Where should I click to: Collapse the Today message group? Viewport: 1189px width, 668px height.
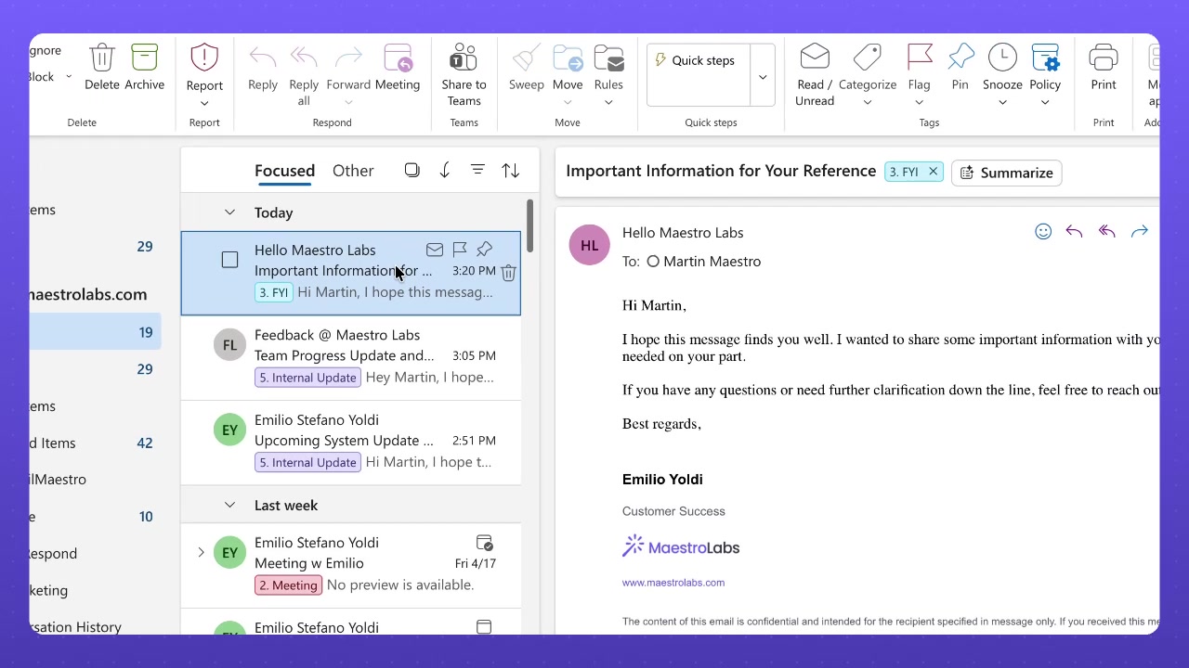tap(229, 212)
